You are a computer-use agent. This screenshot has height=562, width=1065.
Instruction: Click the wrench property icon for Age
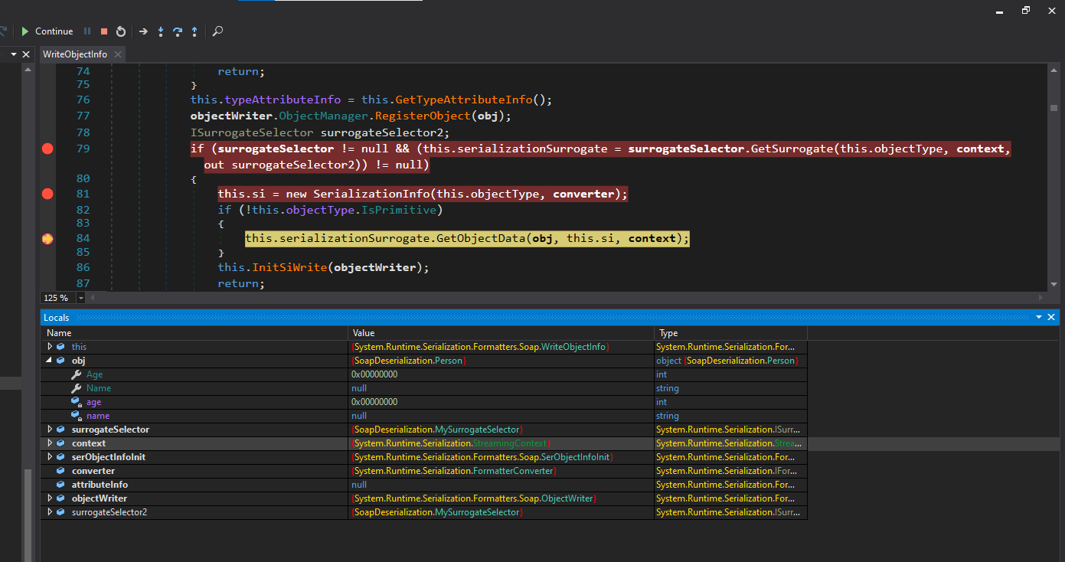(76, 374)
